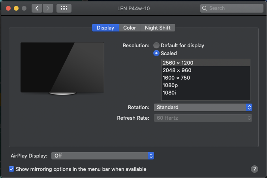The height and width of the screenshot is (178, 267).
Task: Click the display monitor preview image
Action: 62,68
